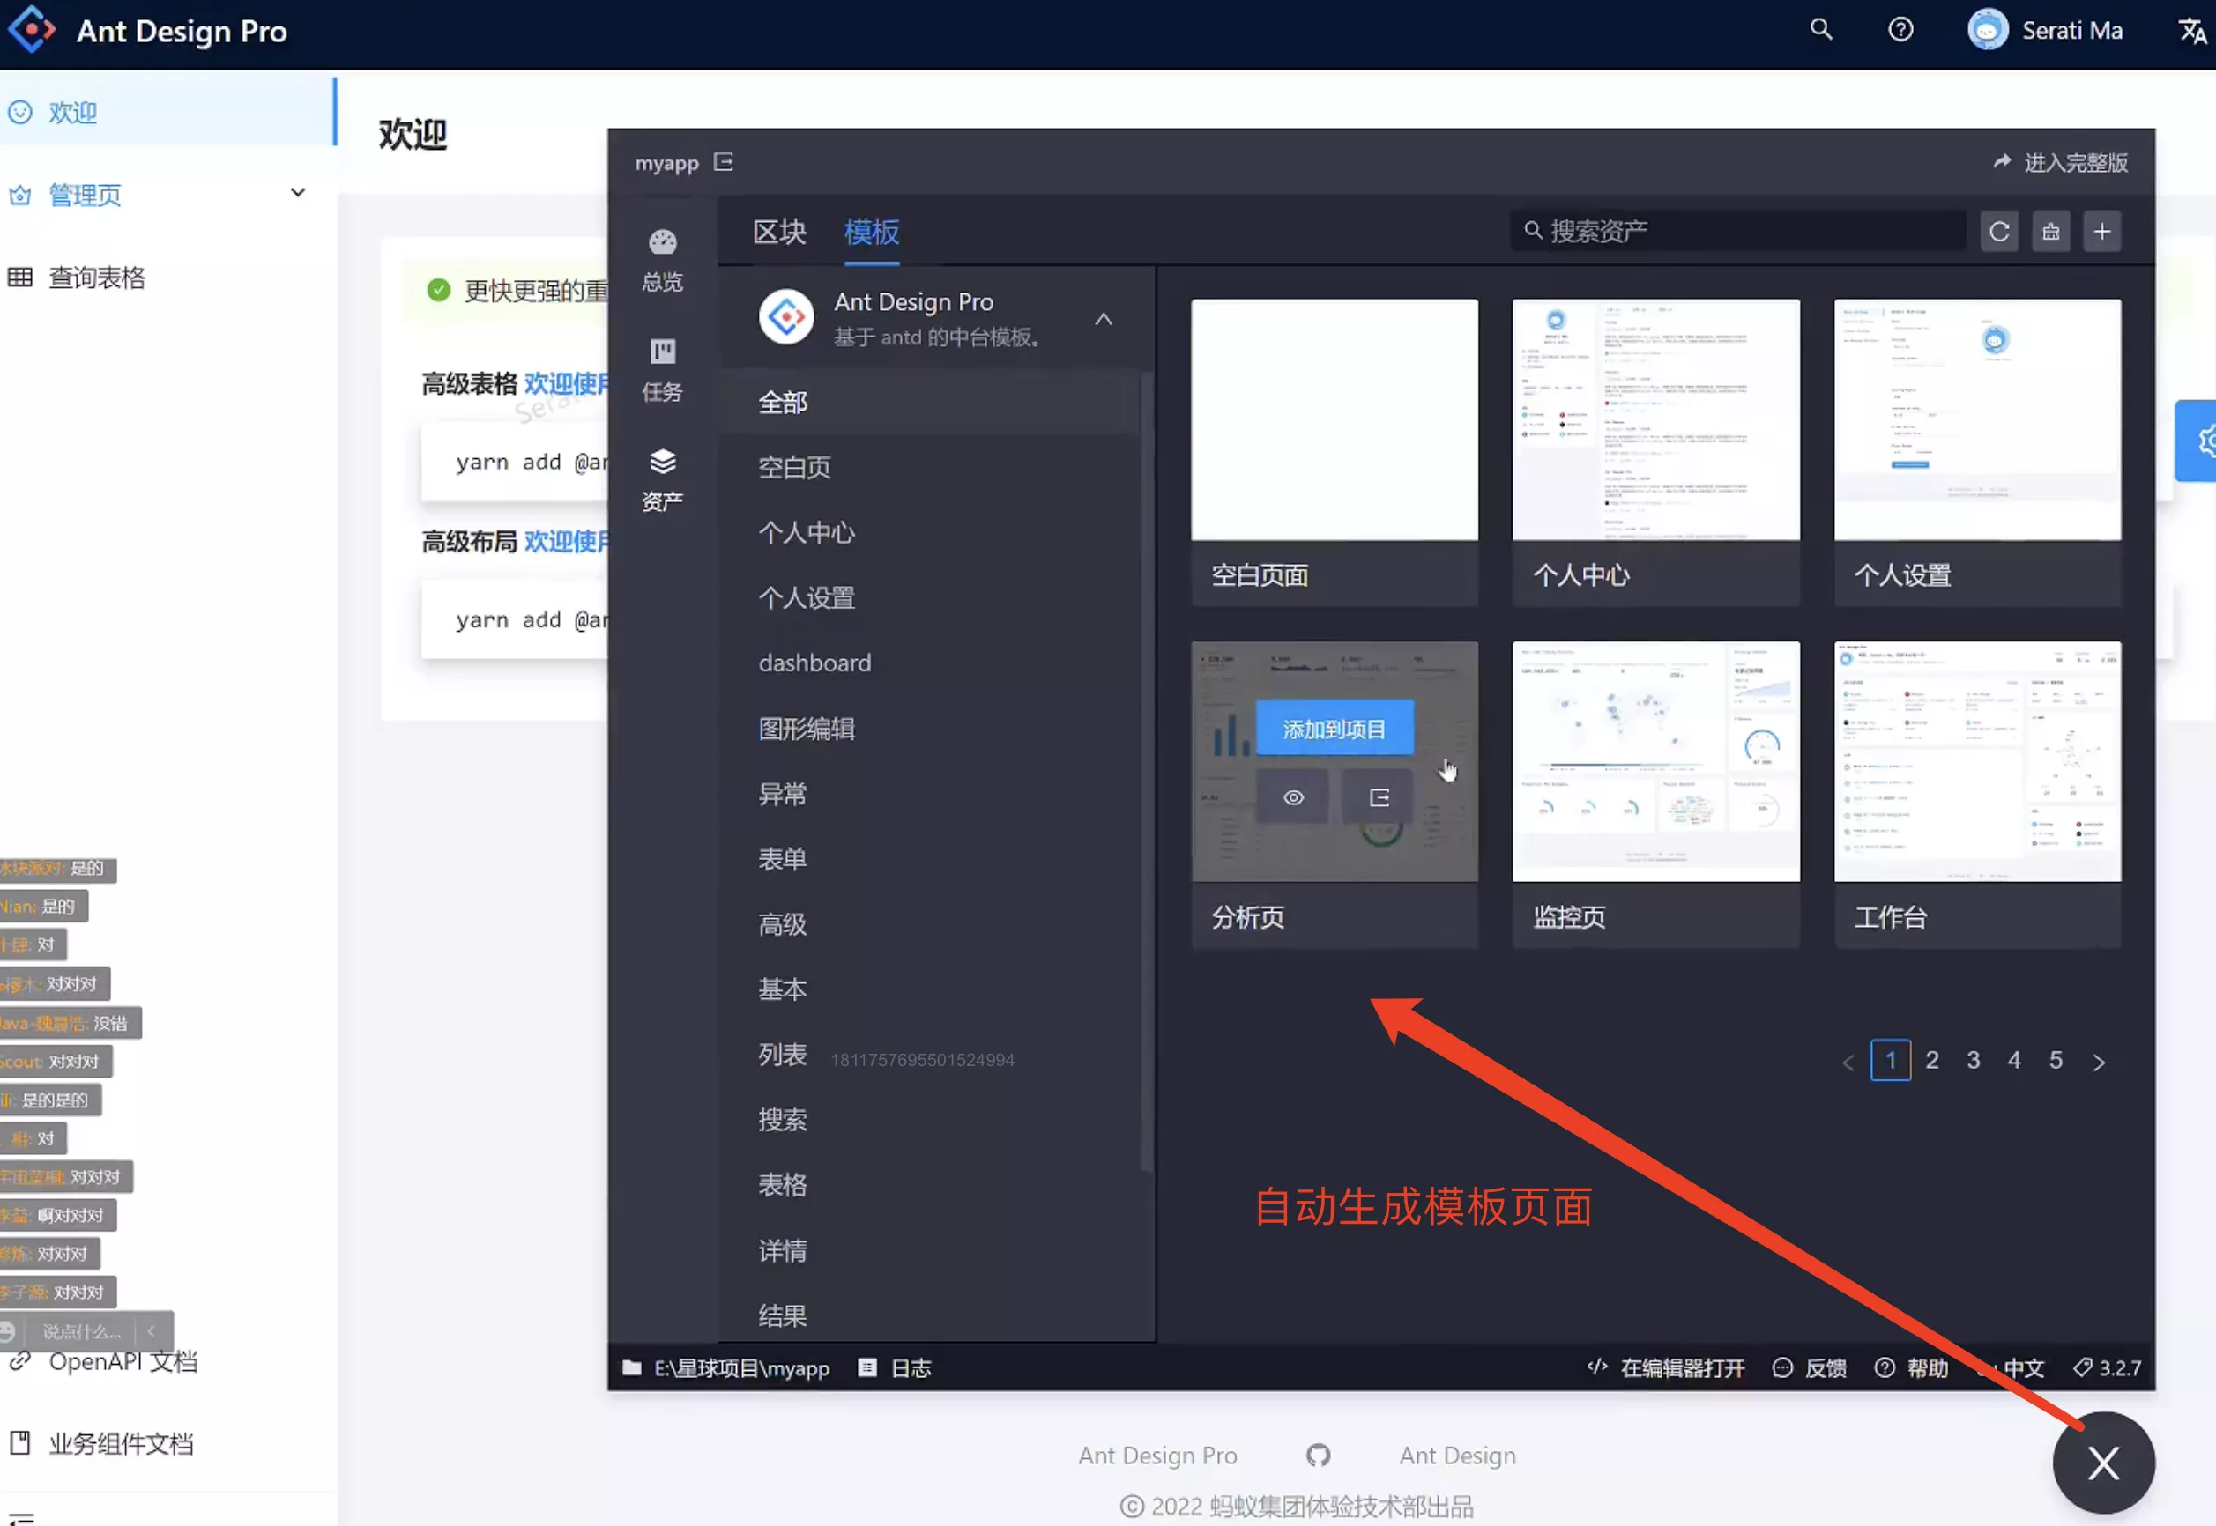Image resolution: width=2216 pixels, height=1526 pixels.
Task: Click the 空白页面 template thumbnail
Action: click(x=1335, y=419)
